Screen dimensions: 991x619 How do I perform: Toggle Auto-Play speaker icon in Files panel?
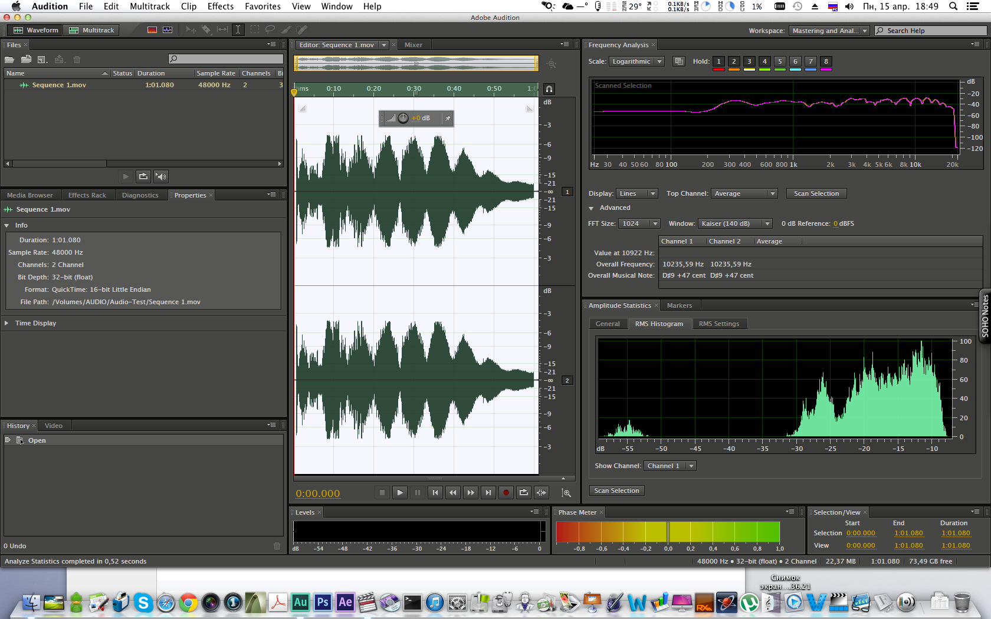(x=160, y=176)
